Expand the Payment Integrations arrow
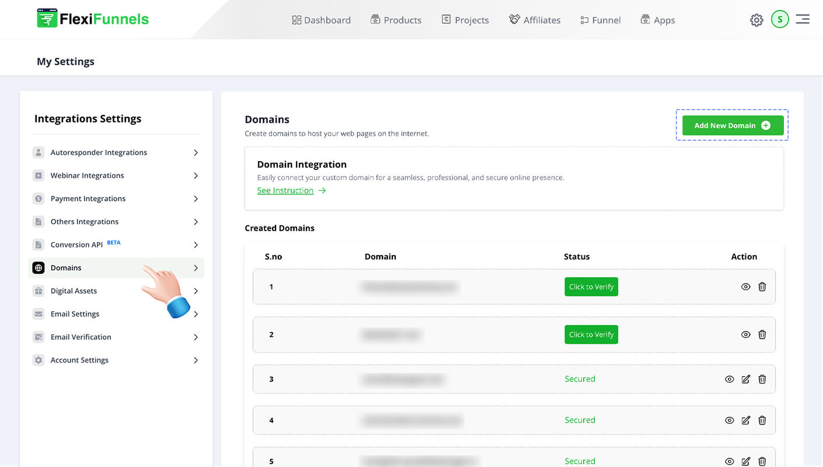 (196, 199)
